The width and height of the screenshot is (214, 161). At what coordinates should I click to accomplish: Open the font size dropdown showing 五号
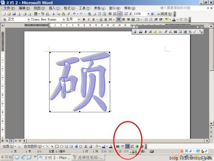pyautogui.click(x=79, y=20)
